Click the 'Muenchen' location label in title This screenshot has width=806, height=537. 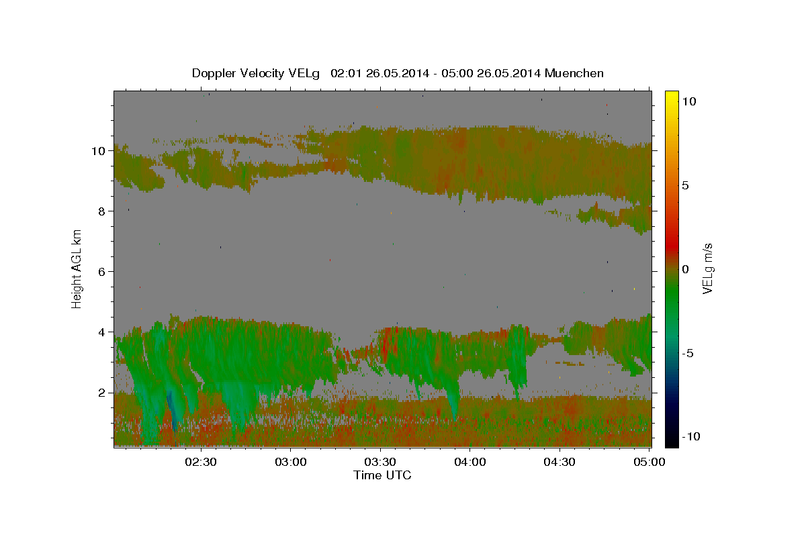point(575,73)
